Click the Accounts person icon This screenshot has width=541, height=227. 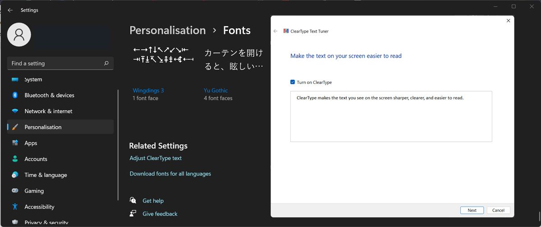click(x=15, y=159)
